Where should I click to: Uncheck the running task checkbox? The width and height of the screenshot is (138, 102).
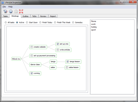click(x=32, y=73)
